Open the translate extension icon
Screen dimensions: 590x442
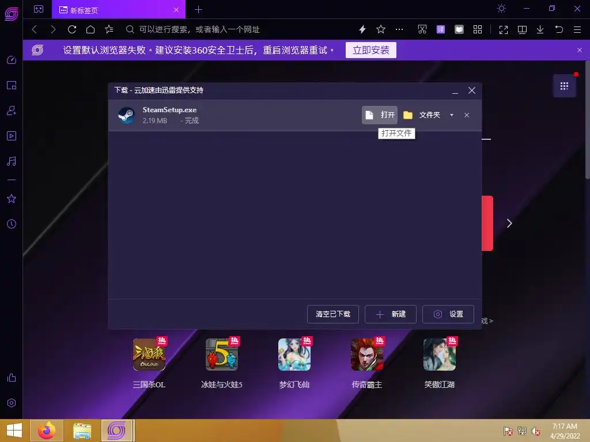[x=441, y=29]
